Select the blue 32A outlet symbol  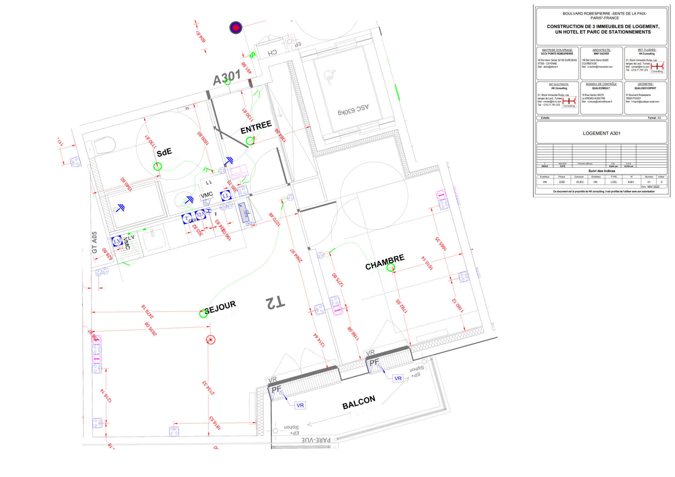200,215
